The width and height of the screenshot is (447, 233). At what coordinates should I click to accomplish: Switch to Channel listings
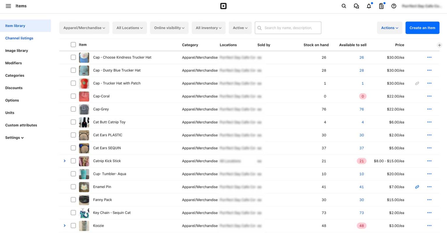click(19, 38)
